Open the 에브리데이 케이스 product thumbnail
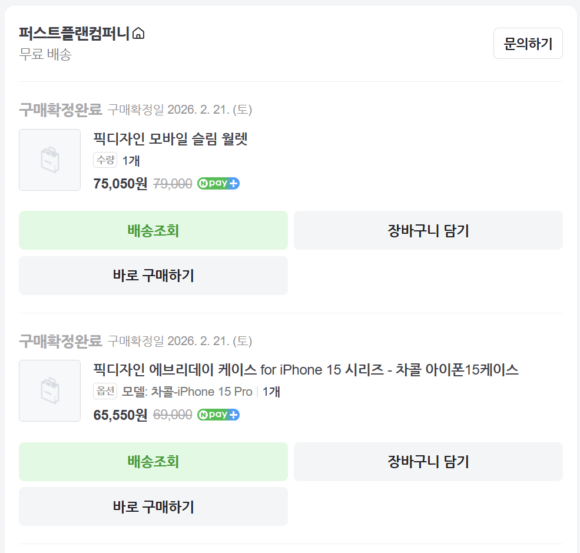The width and height of the screenshot is (580, 553). click(x=50, y=391)
